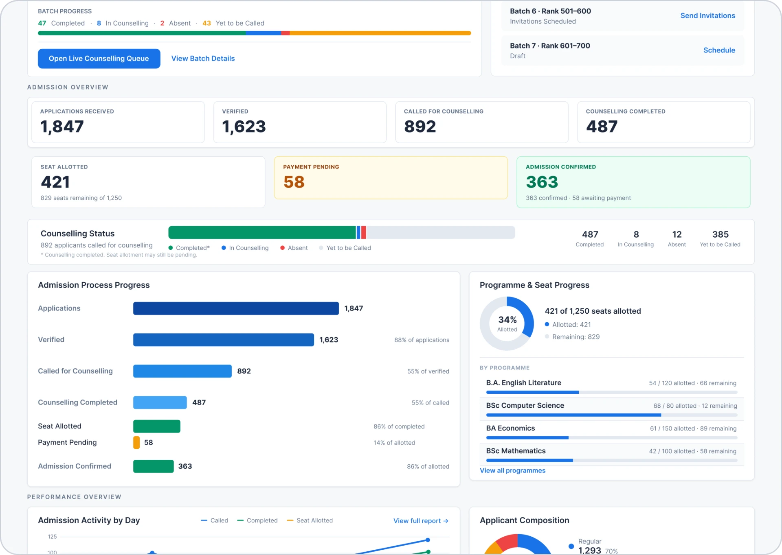
Task: Select the Called for Counselling 892 card
Action: click(481, 122)
